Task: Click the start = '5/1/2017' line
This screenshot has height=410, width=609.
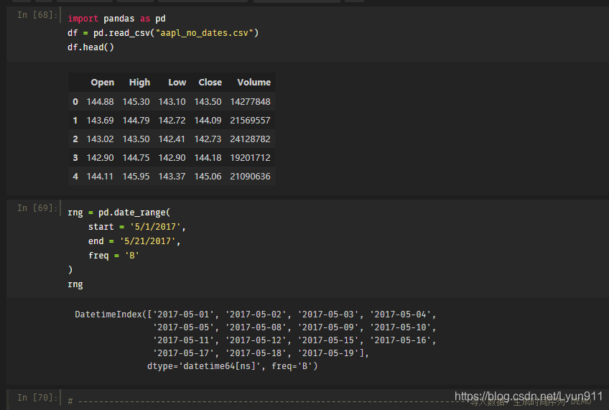Action: [x=137, y=227]
